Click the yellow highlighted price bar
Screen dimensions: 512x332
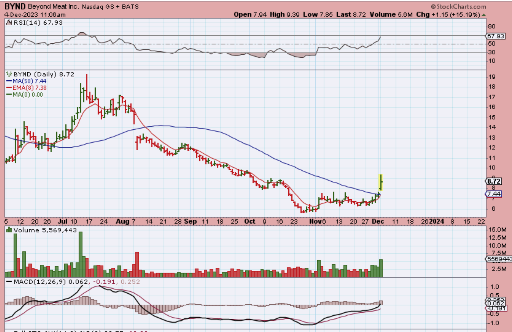(381, 182)
